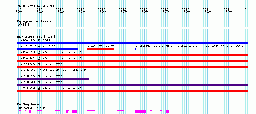Click the red bar under nsv4249461
This screenshot has width=256, height=114.
(132, 61)
